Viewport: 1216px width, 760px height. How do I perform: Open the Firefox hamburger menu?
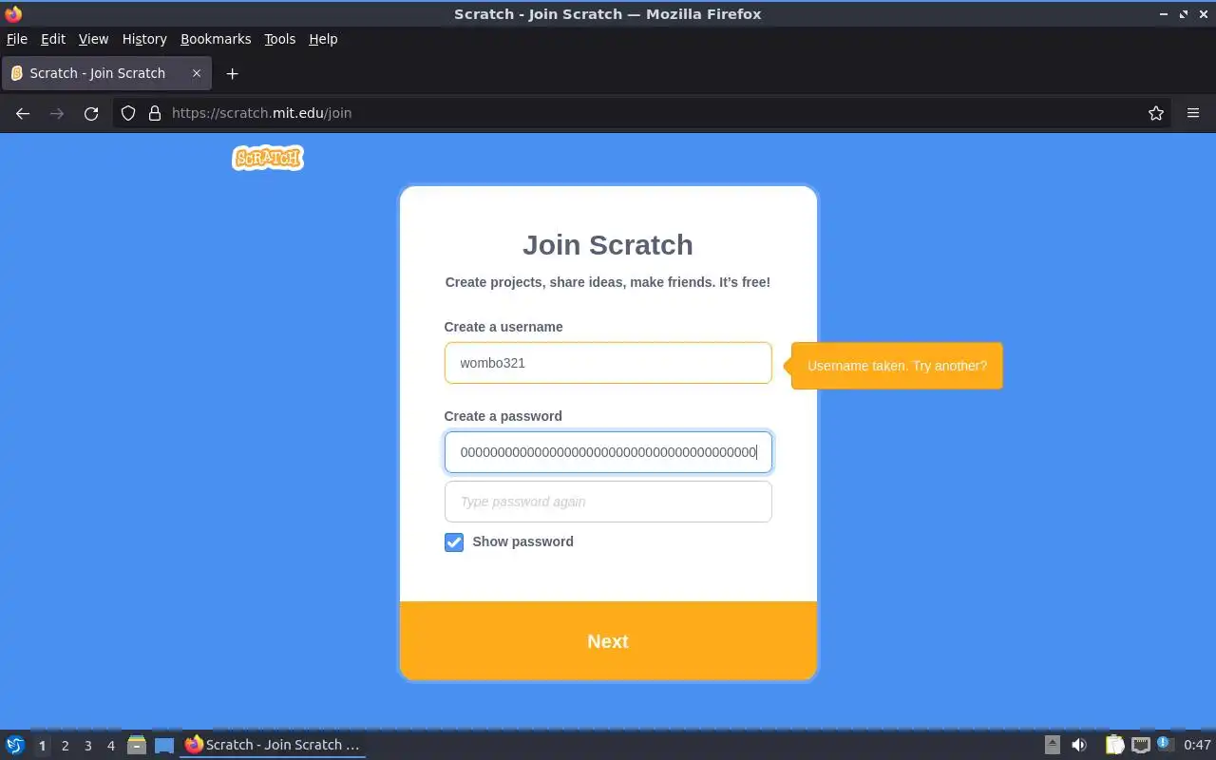pyautogui.click(x=1193, y=113)
